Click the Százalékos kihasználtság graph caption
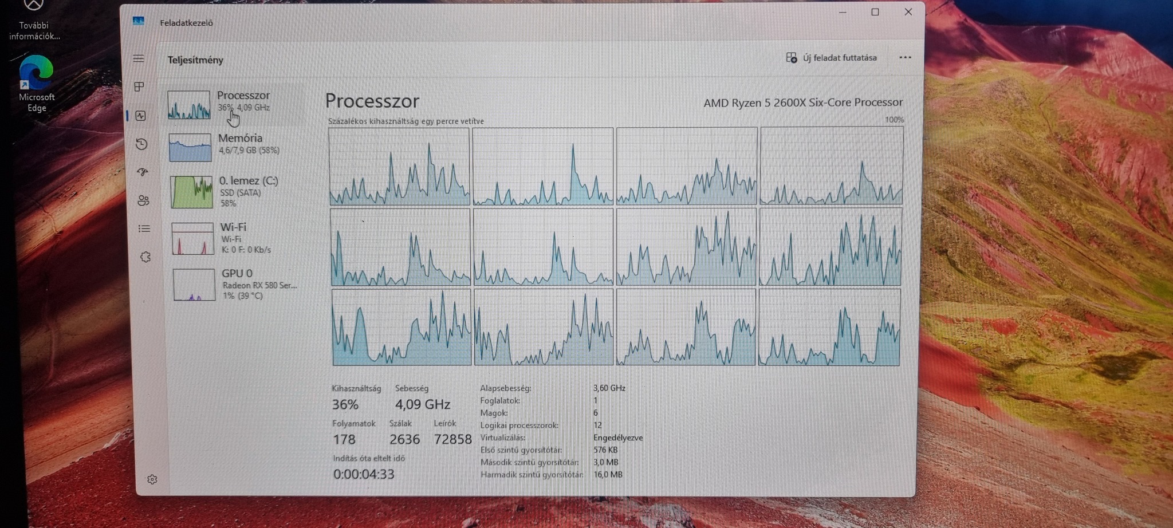Image resolution: width=1173 pixels, height=528 pixels. 406,121
